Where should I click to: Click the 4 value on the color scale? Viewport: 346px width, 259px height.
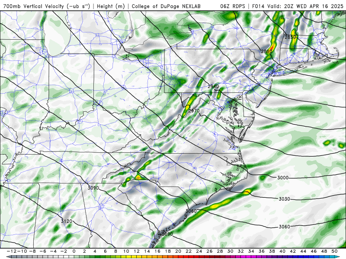pyautogui.click(x=95, y=251)
